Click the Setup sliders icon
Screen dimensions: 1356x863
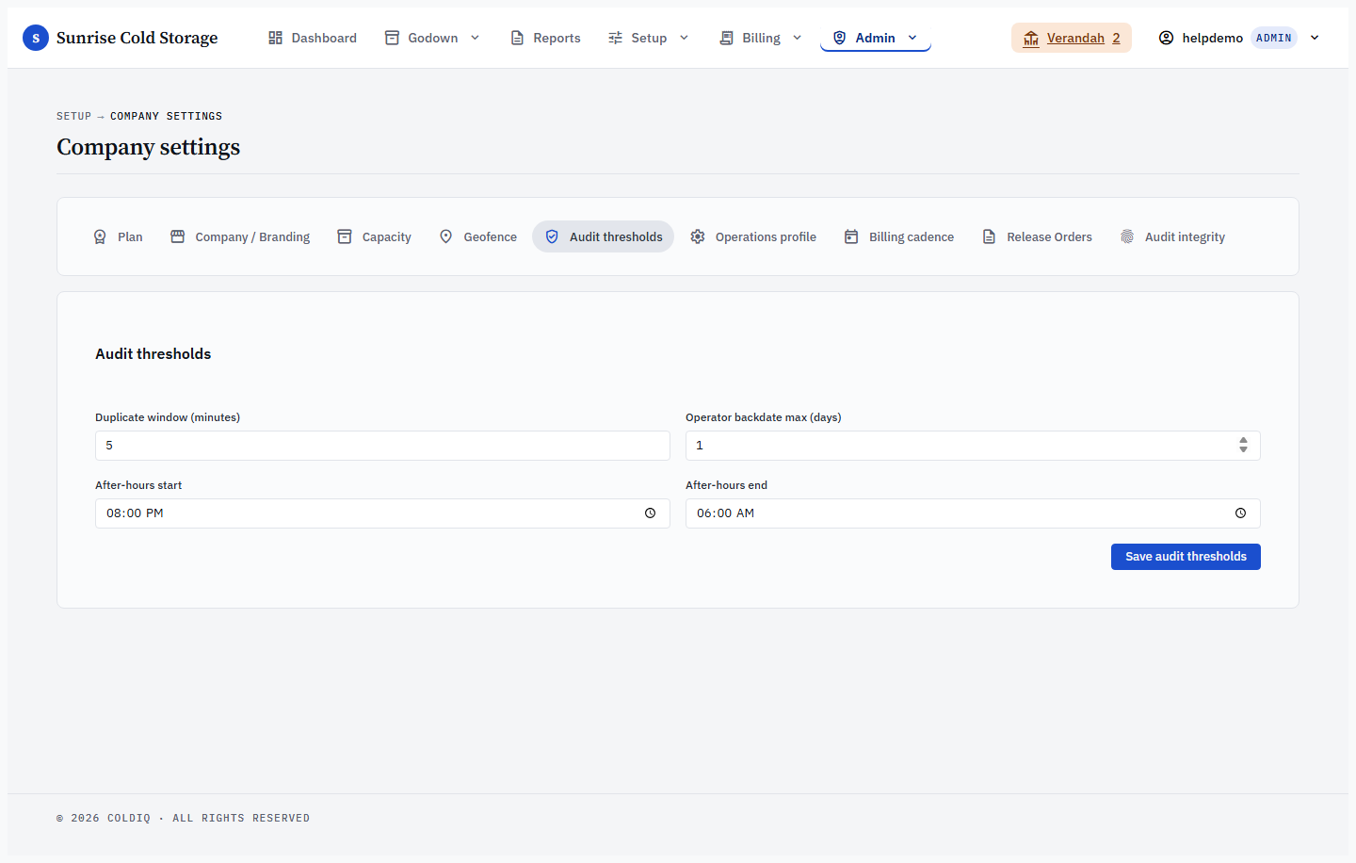[615, 38]
